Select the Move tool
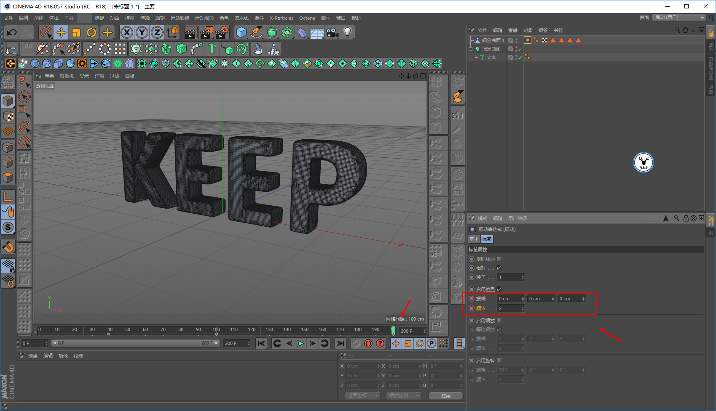 [61, 32]
